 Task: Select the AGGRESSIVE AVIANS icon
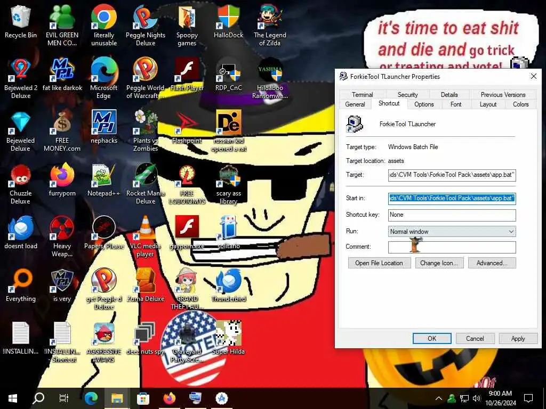pyautogui.click(x=104, y=342)
